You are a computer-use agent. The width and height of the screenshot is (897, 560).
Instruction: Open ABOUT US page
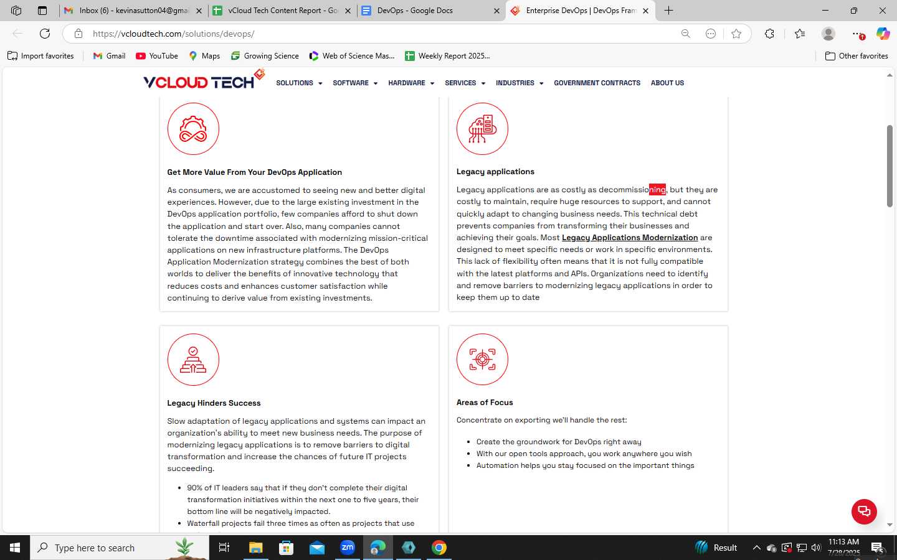[667, 83]
